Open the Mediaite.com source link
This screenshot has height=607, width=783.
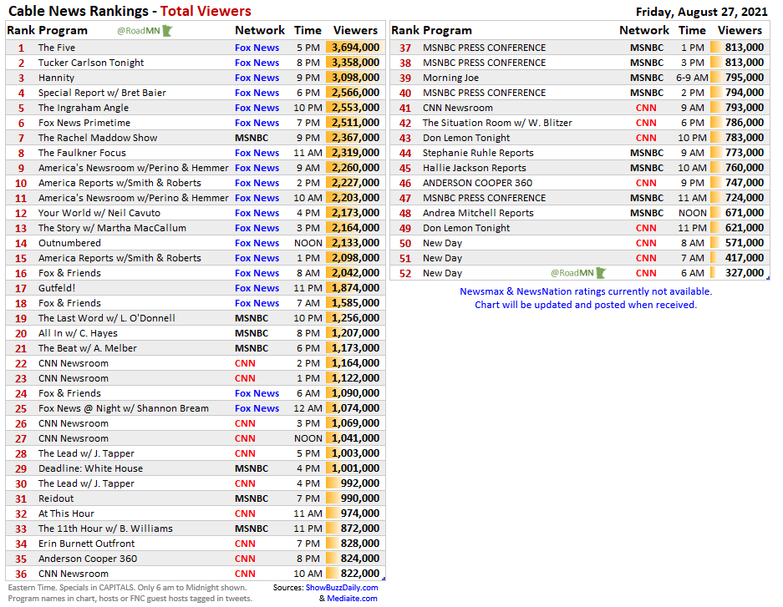pyautogui.click(x=352, y=599)
